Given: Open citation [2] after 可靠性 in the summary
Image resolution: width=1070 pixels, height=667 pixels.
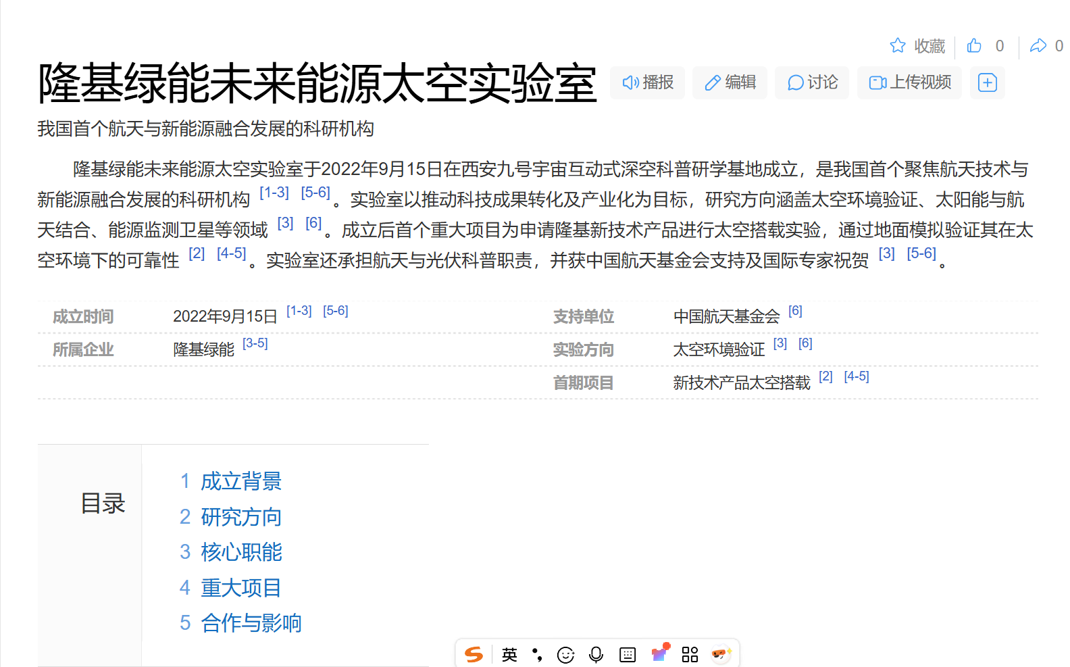Looking at the screenshot, I should [x=197, y=253].
